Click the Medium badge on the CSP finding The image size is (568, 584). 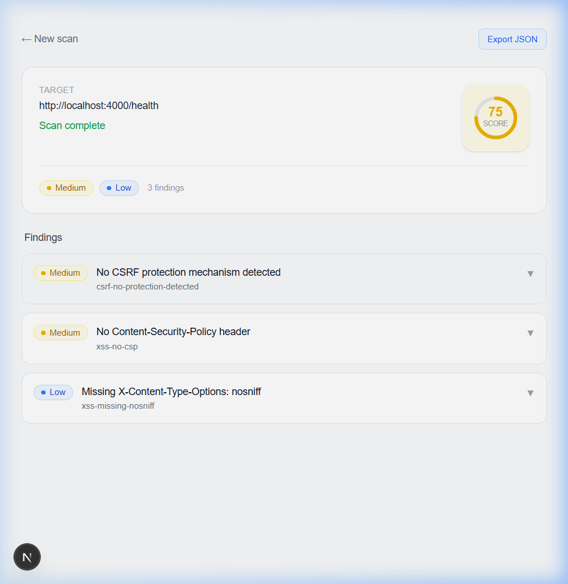[x=61, y=333]
